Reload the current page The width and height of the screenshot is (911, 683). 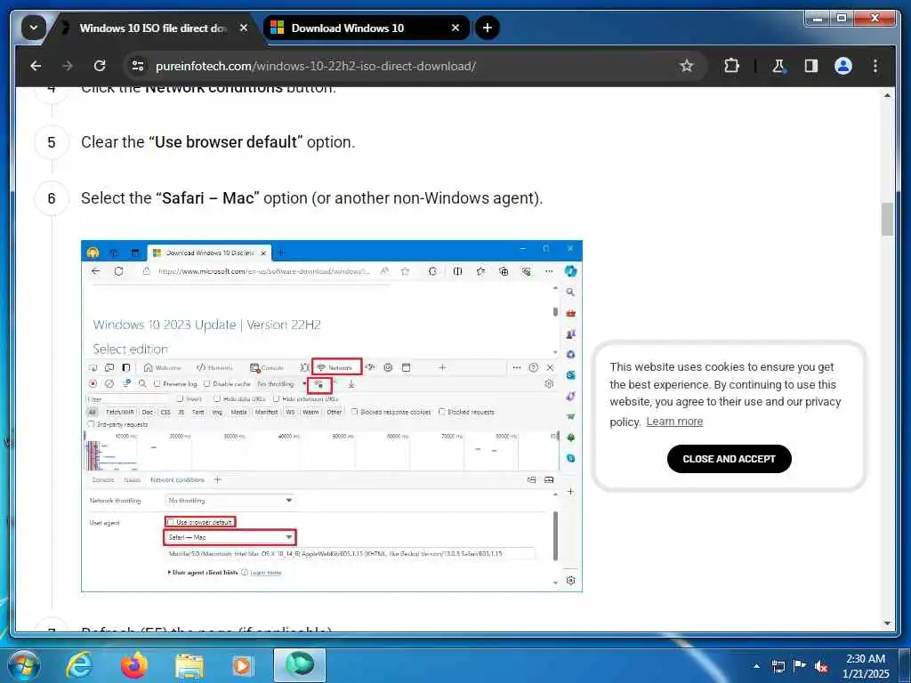coord(100,66)
